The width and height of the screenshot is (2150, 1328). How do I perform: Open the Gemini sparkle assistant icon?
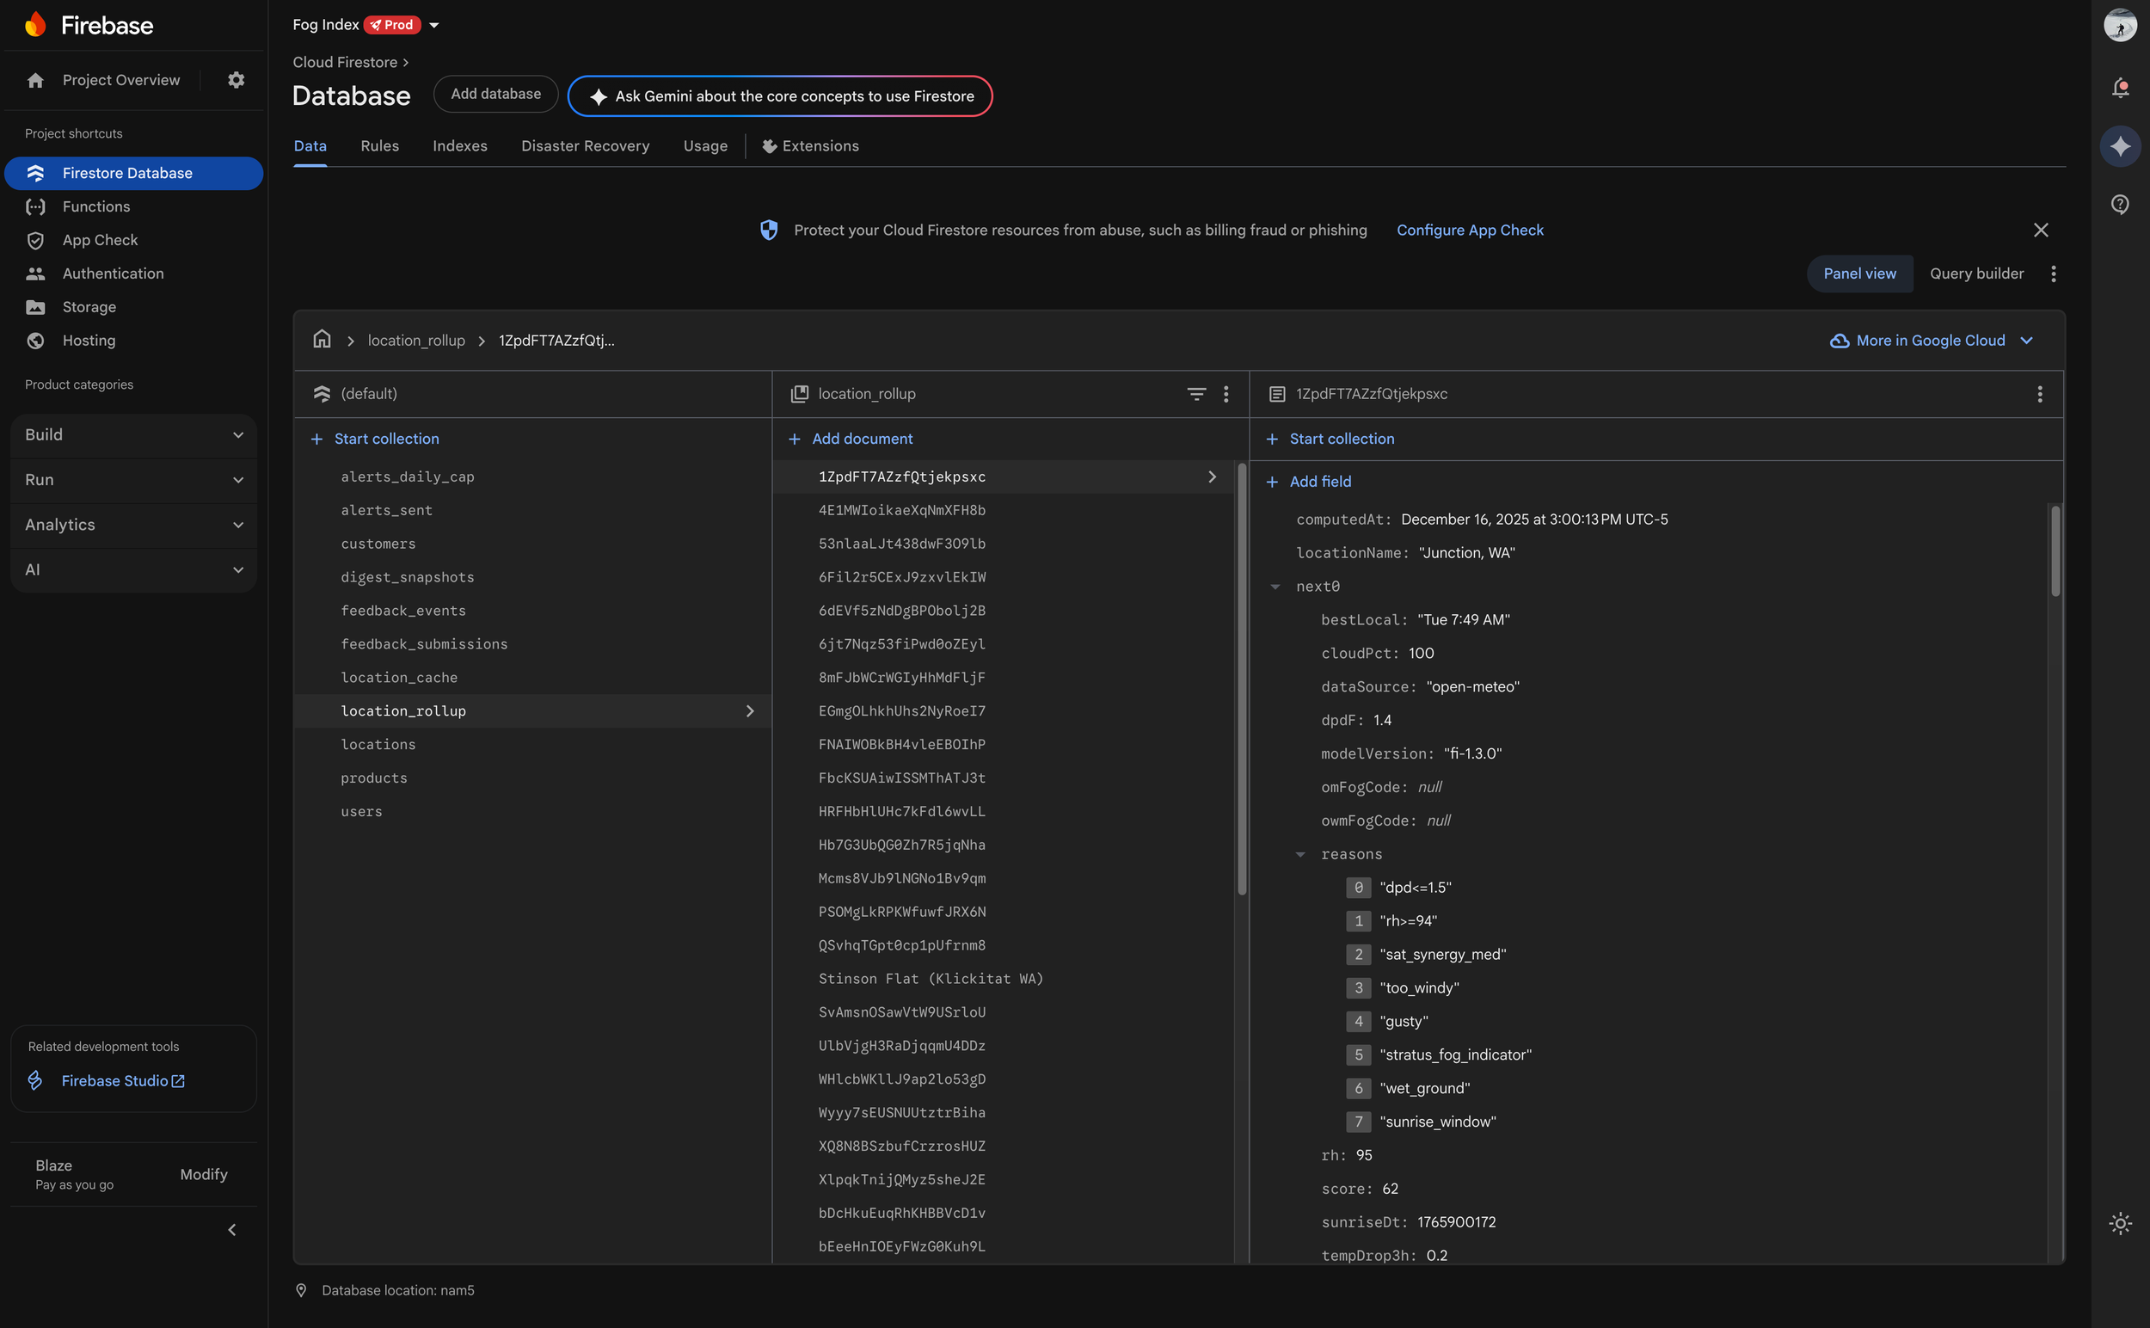click(x=2120, y=146)
